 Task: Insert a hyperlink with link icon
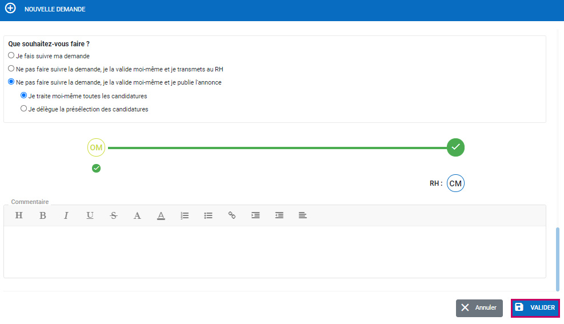click(x=232, y=215)
